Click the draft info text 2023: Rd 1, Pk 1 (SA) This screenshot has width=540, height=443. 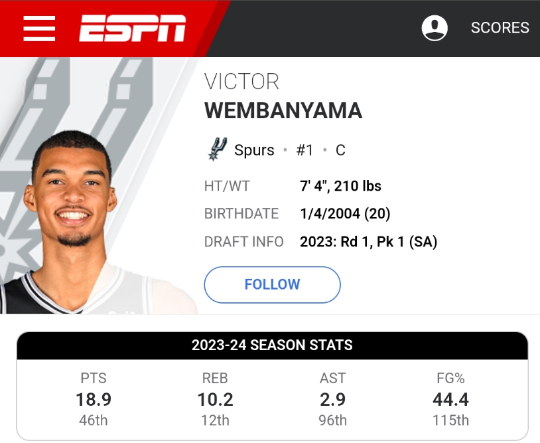click(368, 242)
